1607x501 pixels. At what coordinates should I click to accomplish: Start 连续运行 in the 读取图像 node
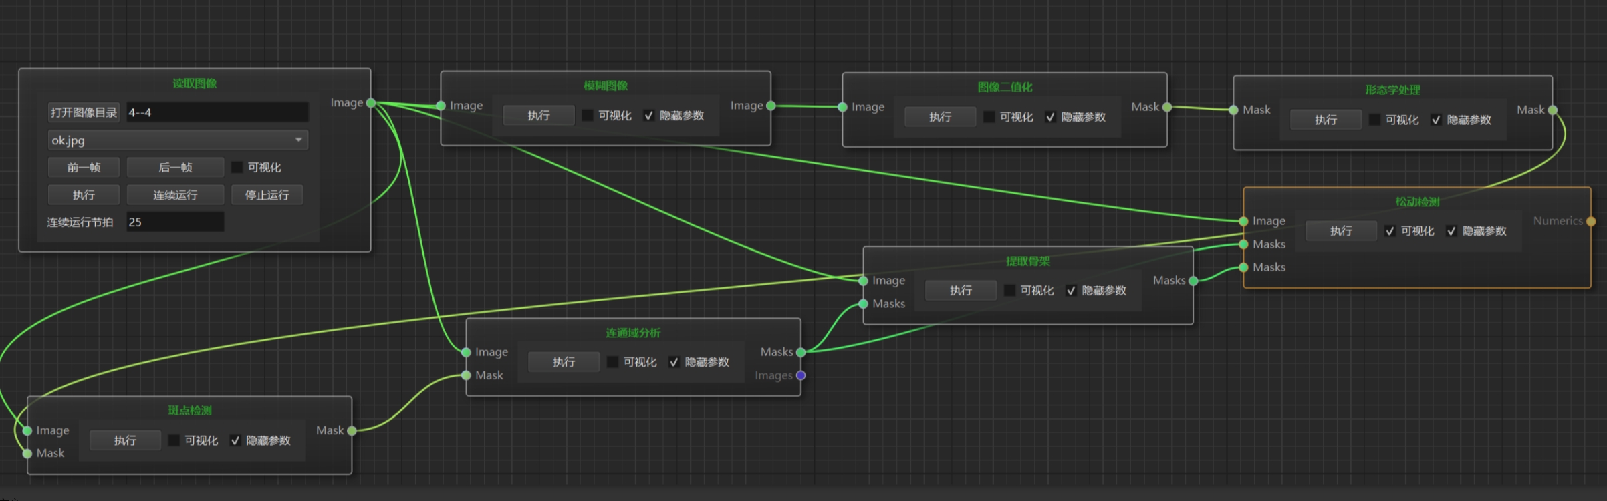pos(175,195)
